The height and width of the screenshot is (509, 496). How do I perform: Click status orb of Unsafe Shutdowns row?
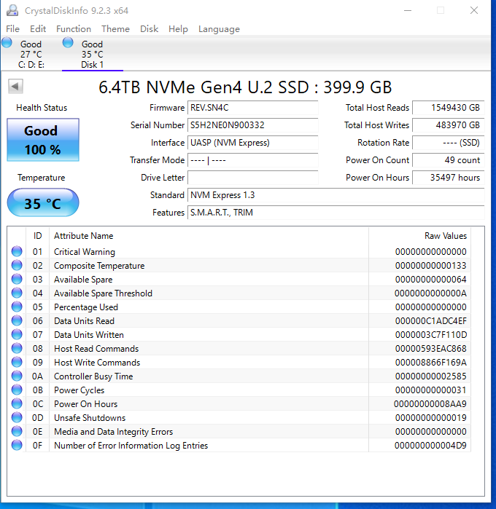[17, 417]
